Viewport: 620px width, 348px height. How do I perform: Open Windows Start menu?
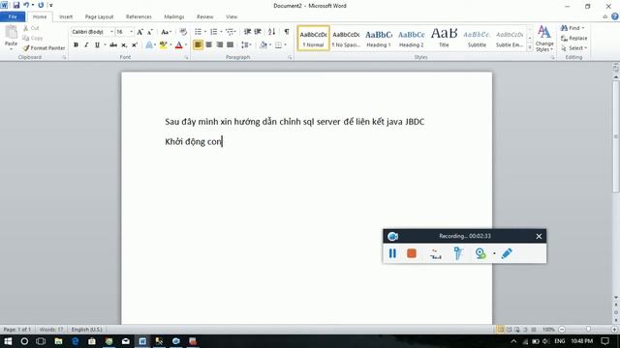[x=8, y=341]
